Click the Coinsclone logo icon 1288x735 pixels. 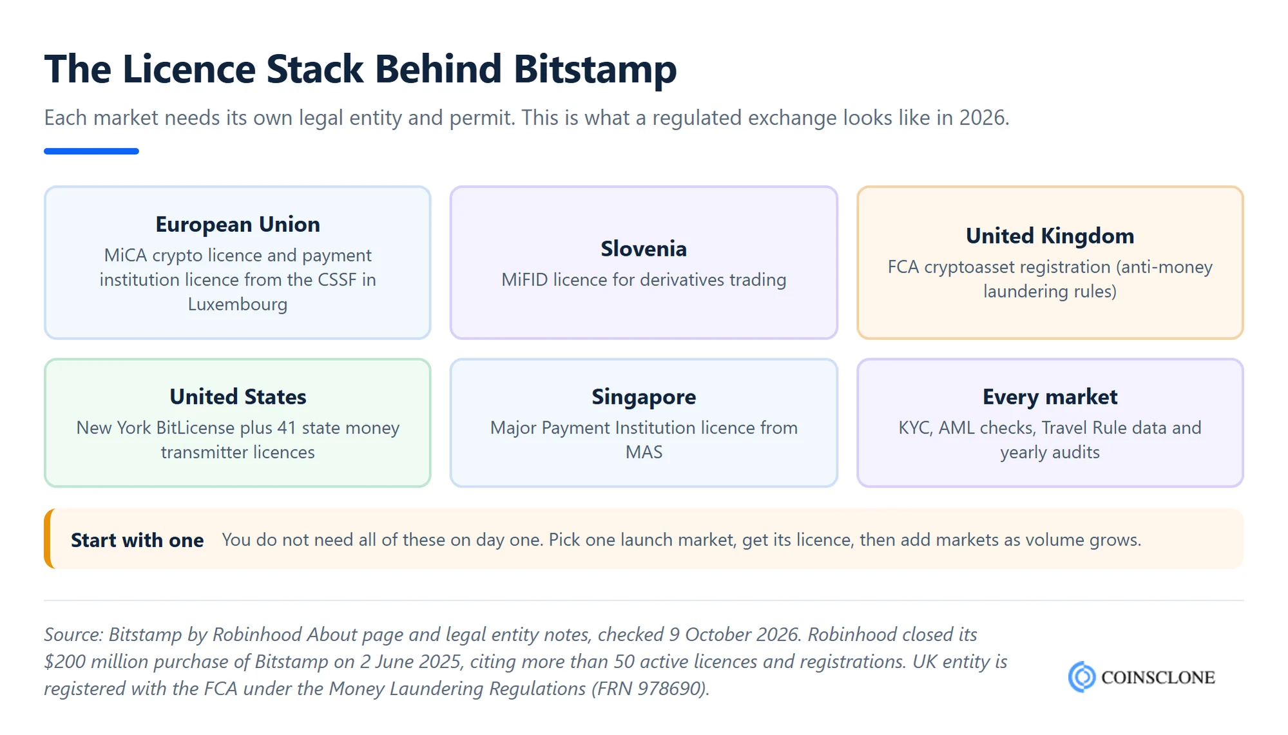[x=1082, y=677]
